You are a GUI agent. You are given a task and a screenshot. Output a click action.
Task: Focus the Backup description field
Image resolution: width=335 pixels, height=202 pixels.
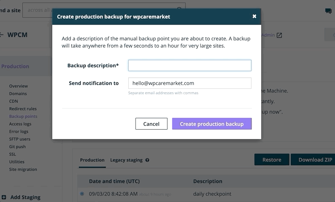[189, 65]
